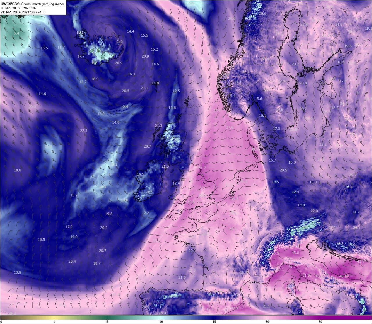Click the color scale label '15'
The height and width of the screenshot is (324, 372).
coord(214,322)
